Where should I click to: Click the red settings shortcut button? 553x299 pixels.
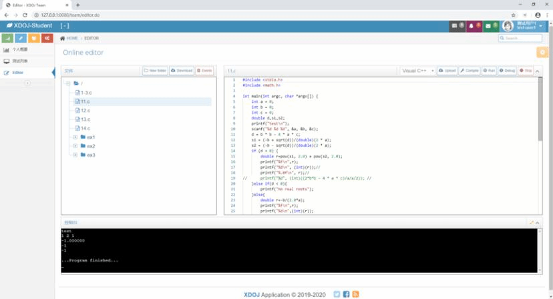47,38
